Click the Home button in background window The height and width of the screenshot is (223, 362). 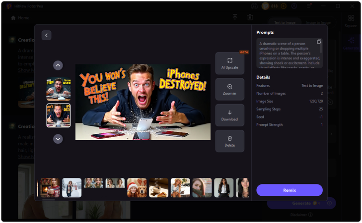20,18
